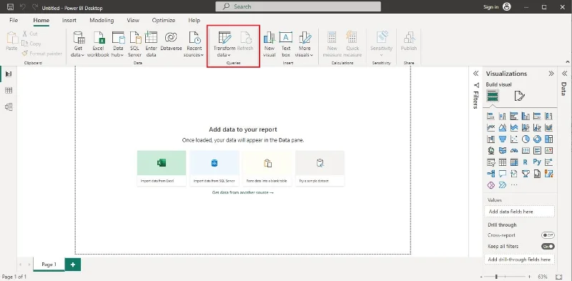572x281 pixels.
Task: Select the Format visual pen icon
Action: pyautogui.click(x=519, y=96)
